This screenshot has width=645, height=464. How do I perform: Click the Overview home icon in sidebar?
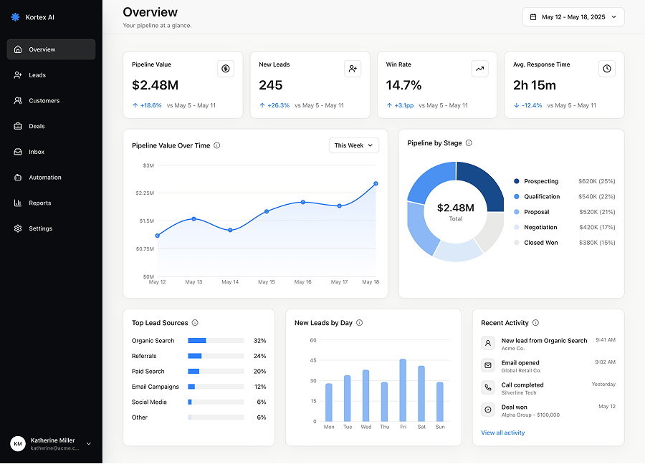pyautogui.click(x=18, y=49)
